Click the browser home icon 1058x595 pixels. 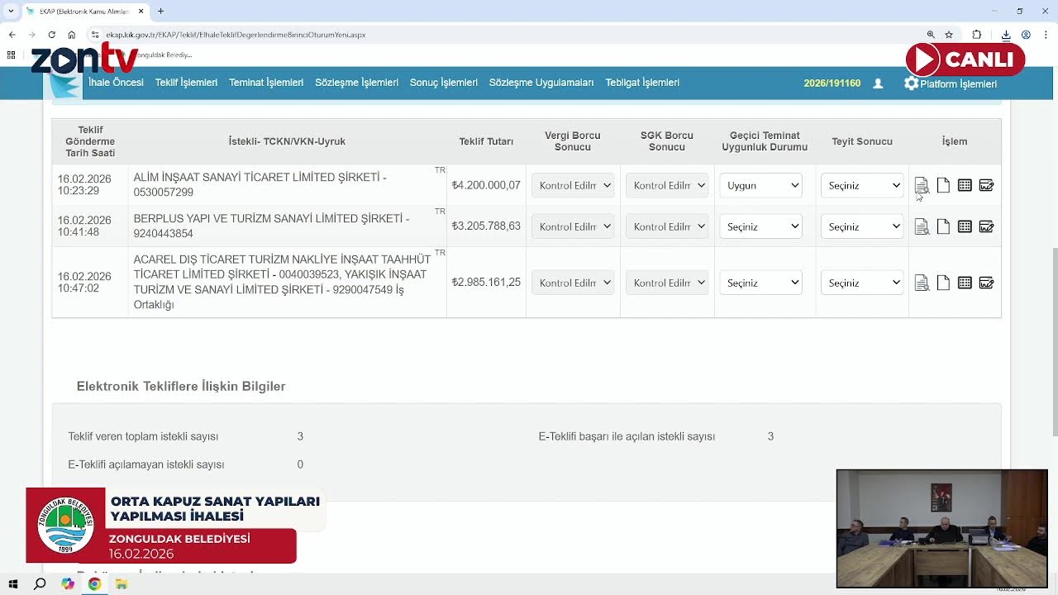coord(72,35)
